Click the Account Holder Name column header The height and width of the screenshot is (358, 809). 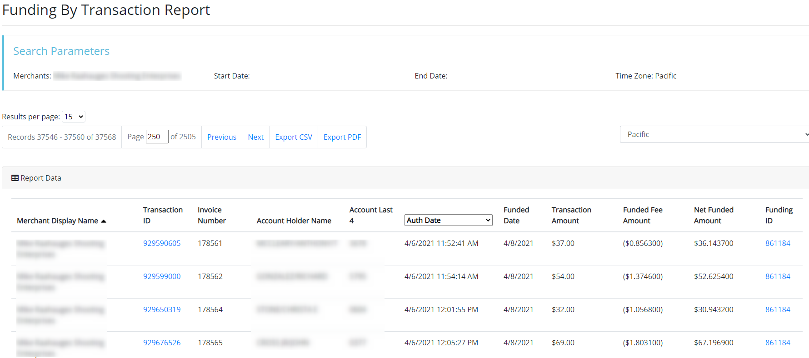tap(294, 221)
